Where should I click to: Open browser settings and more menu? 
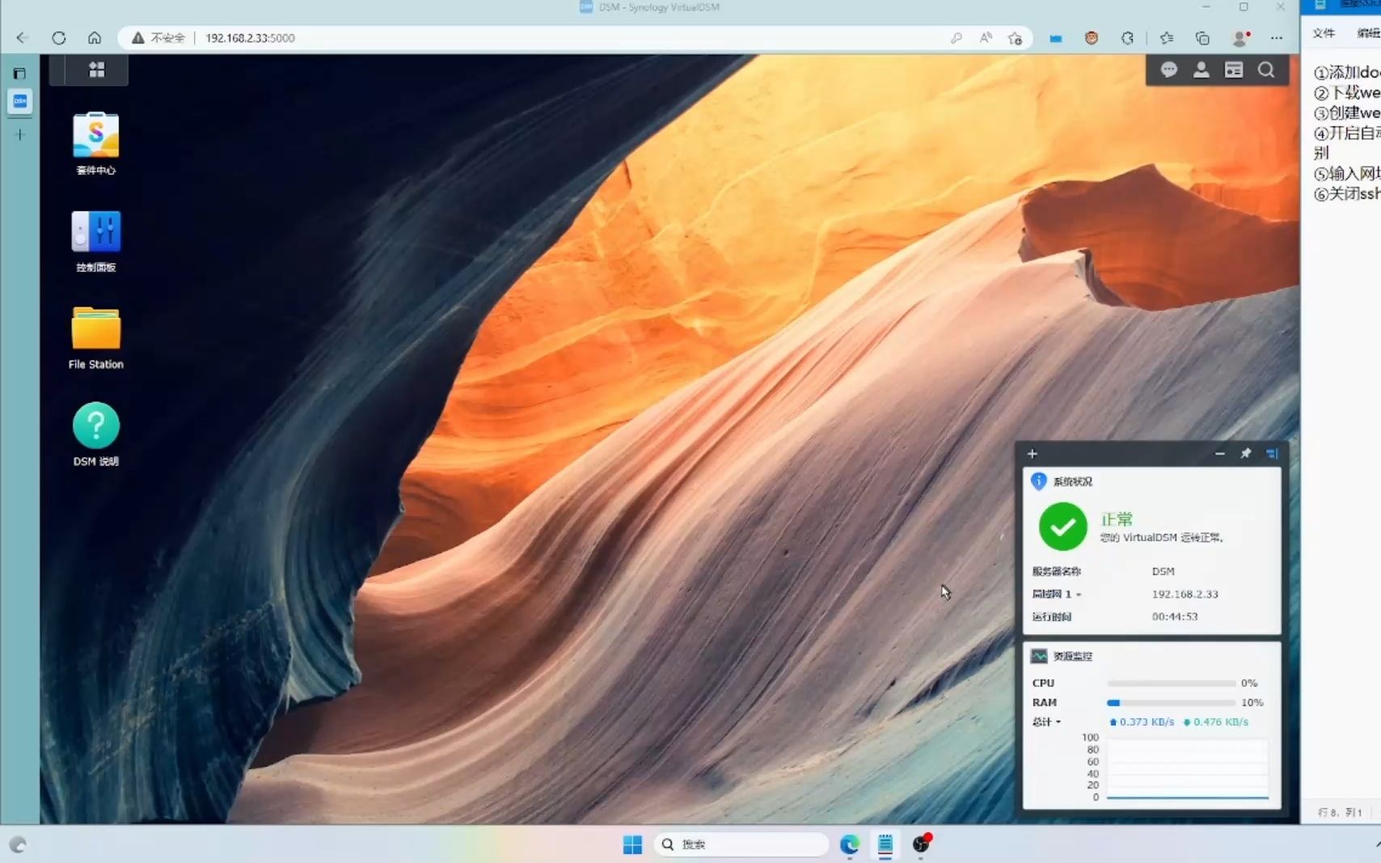1277,38
